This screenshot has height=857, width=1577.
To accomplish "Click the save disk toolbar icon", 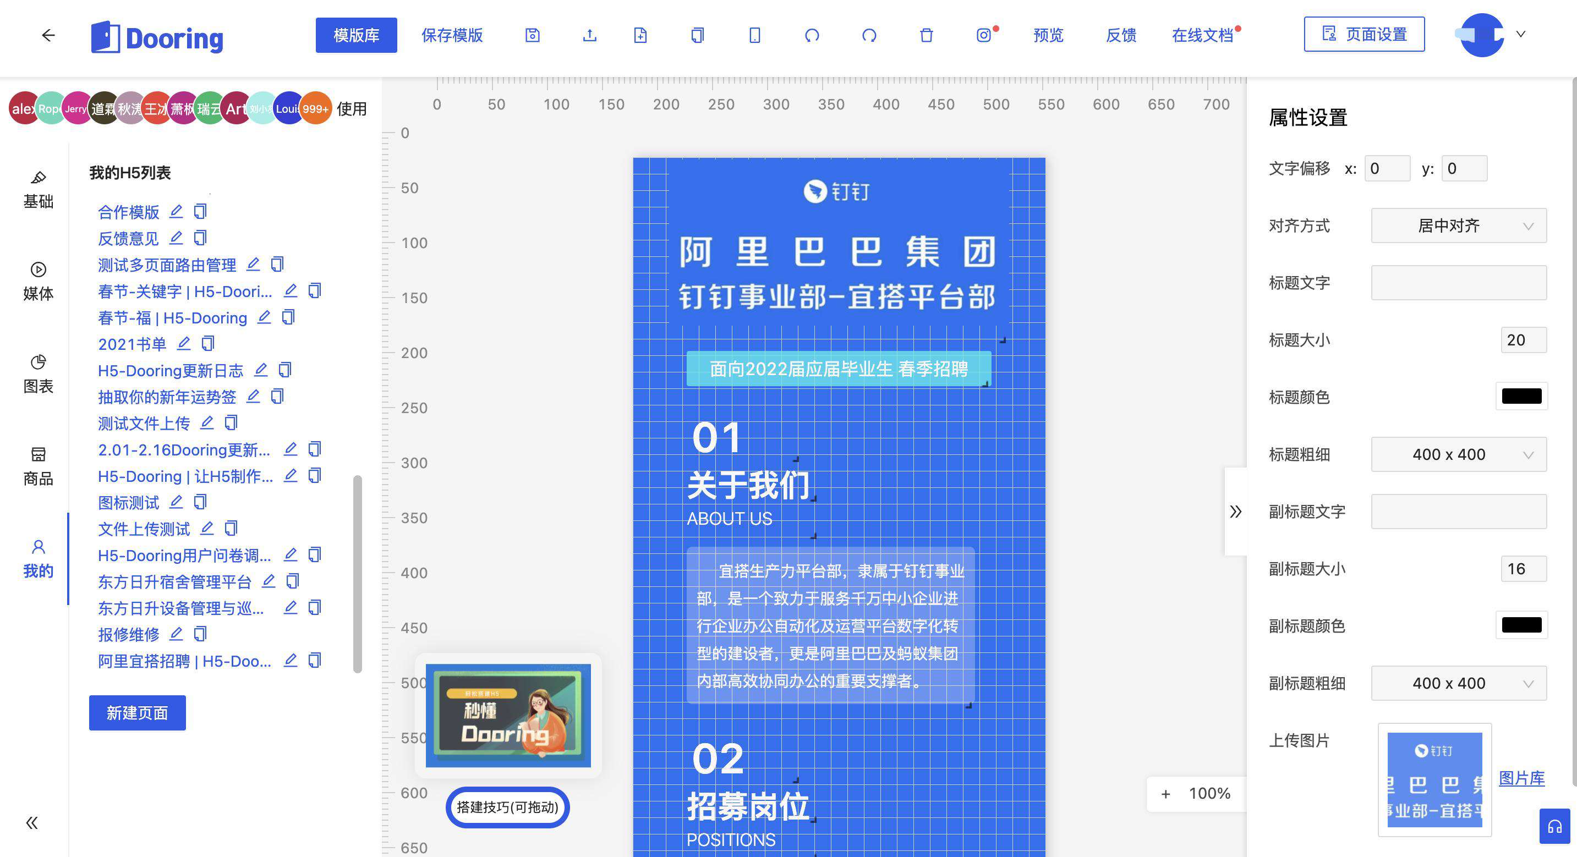I will coord(532,36).
